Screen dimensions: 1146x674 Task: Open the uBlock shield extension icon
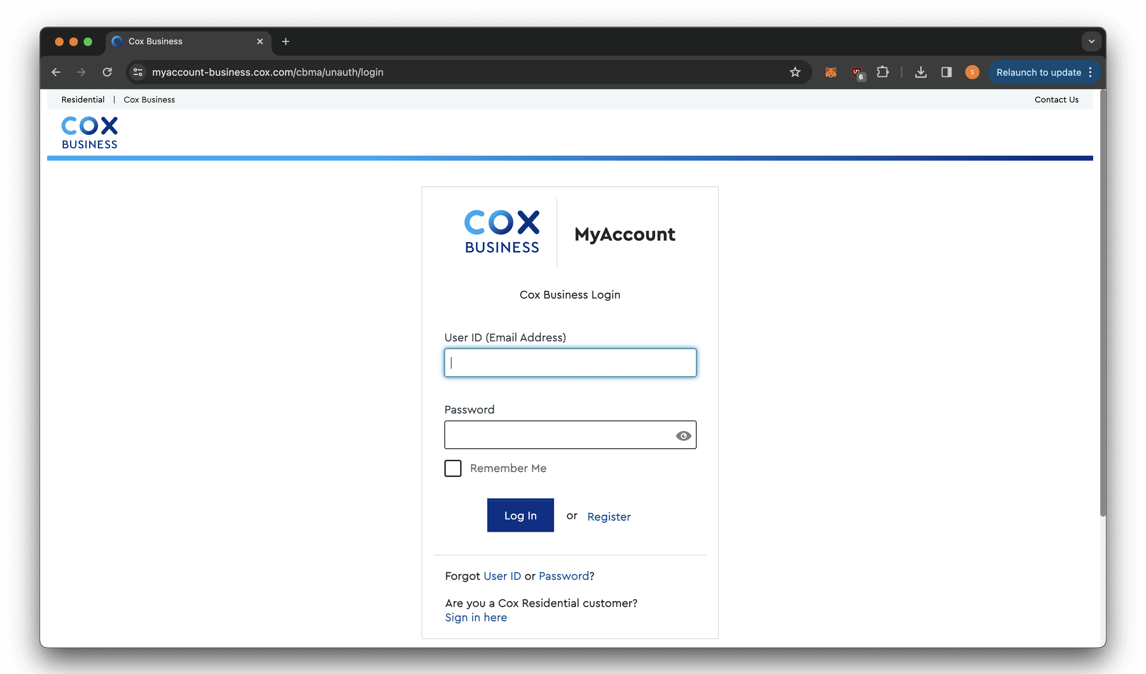857,72
